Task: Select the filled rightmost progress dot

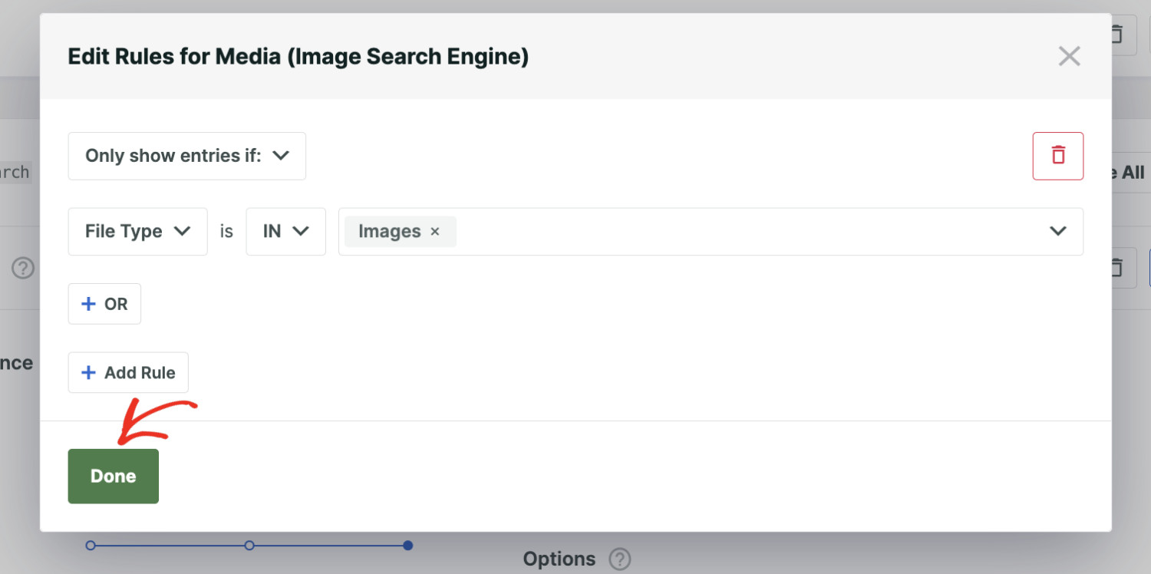Action: click(x=407, y=545)
